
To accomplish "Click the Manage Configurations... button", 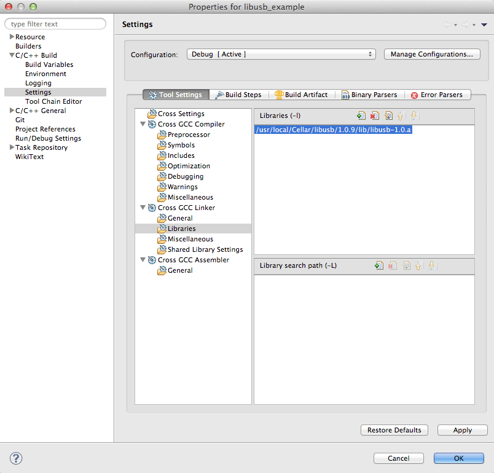I will coord(432,54).
